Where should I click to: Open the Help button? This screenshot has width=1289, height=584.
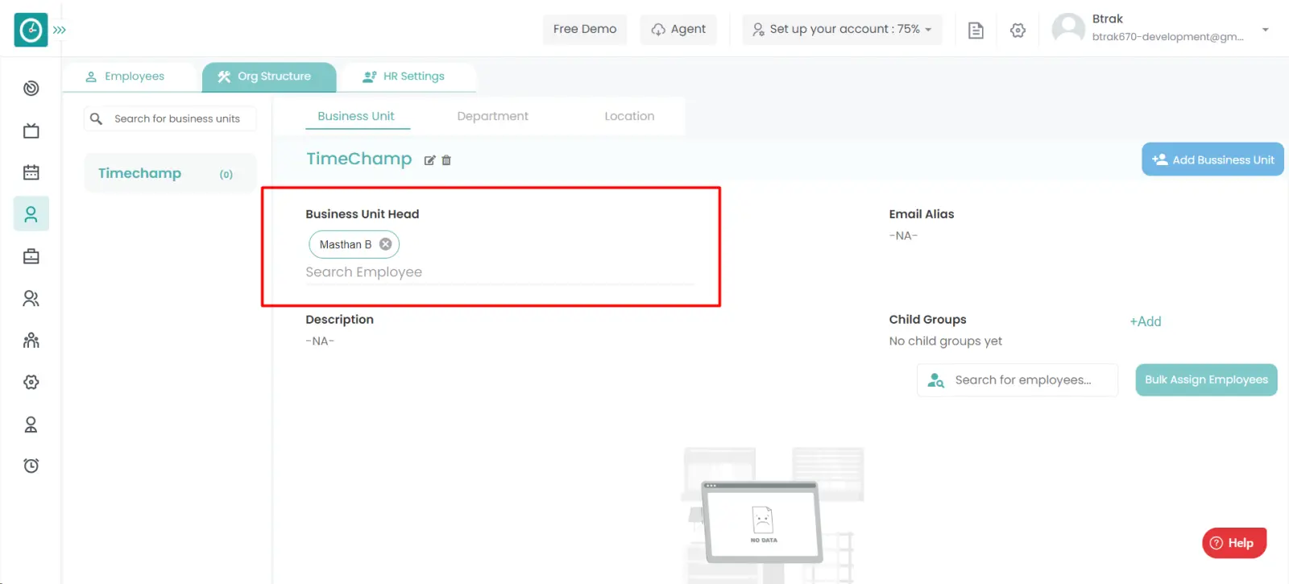[1234, 543]
